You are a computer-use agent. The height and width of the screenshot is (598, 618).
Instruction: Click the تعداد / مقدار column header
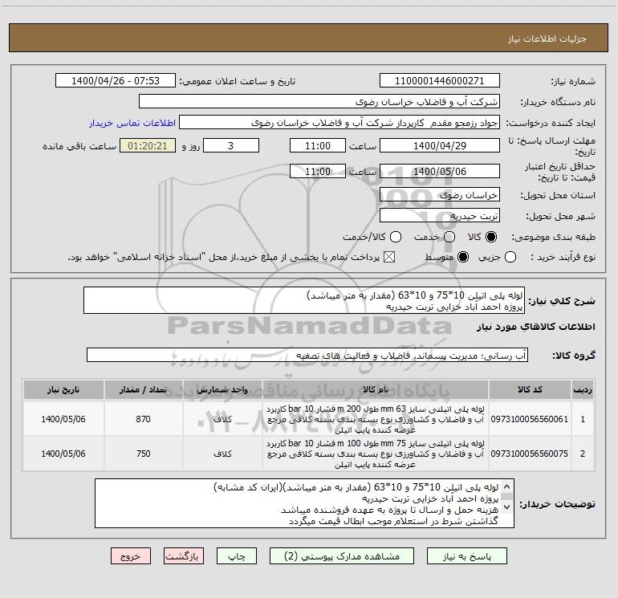click(x=143, y=389)
